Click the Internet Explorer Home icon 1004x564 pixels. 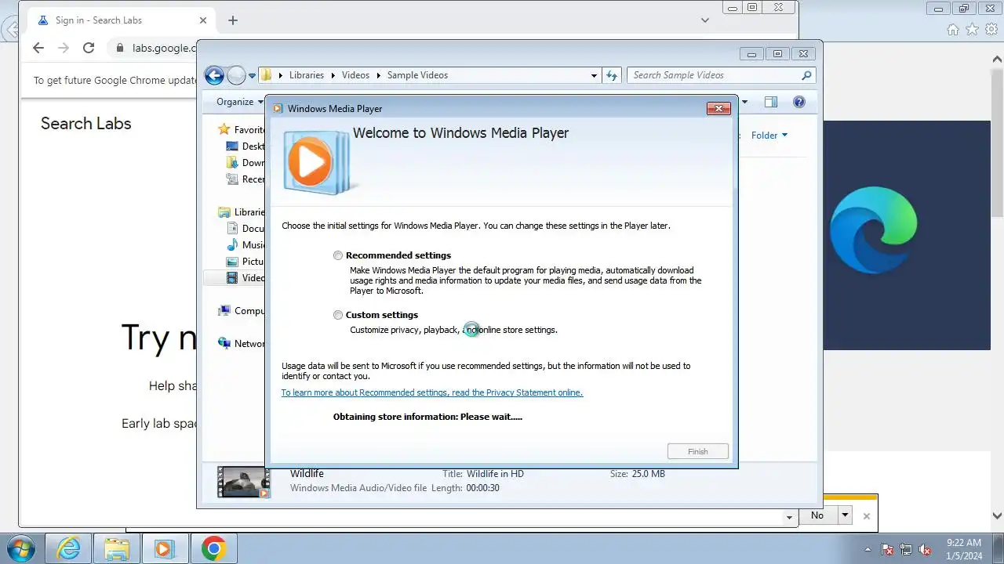pos(953,30)
